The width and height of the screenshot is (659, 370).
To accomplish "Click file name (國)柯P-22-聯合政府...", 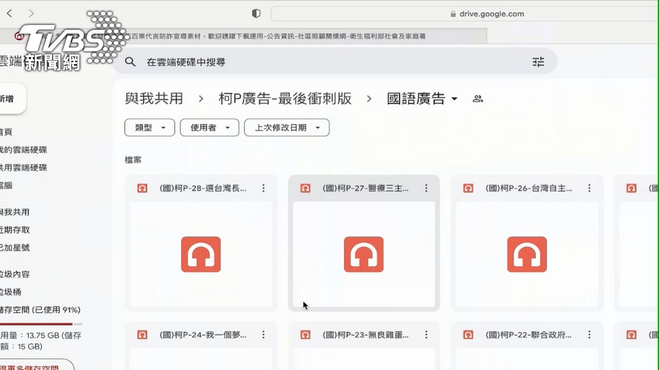I will [x=528, y=335].
